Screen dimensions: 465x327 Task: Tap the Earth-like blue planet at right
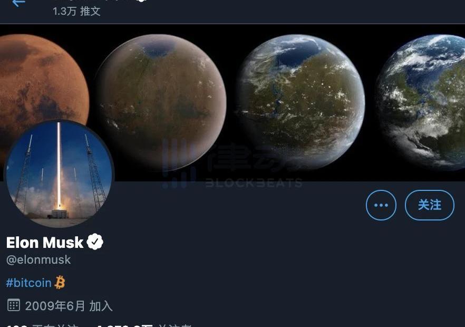421,102
